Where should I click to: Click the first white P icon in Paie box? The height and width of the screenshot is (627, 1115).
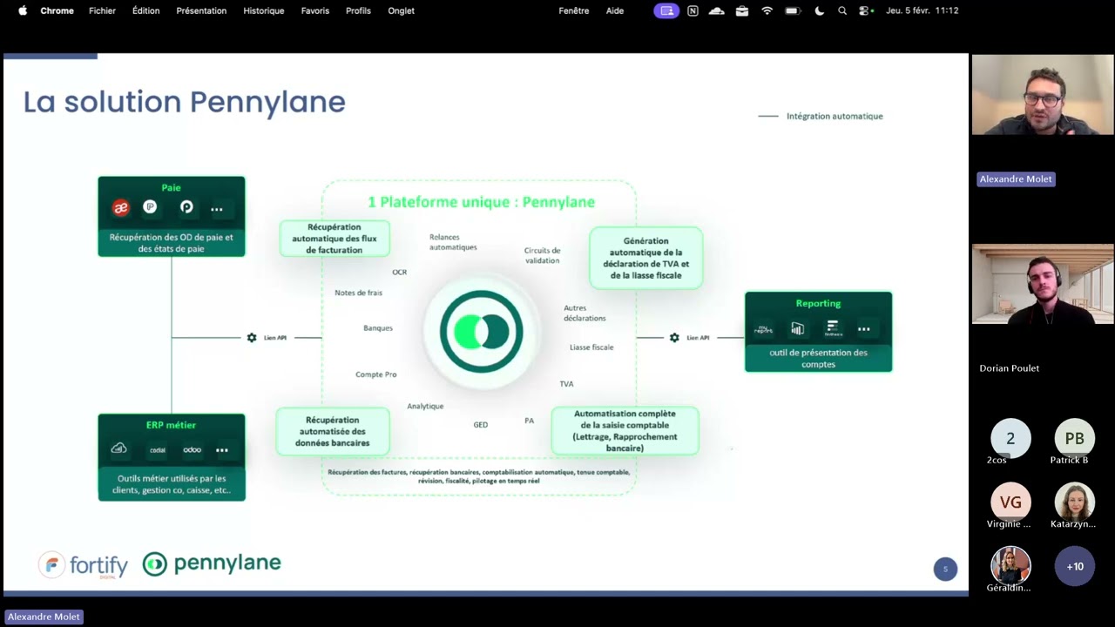click(x=150, y=207)
